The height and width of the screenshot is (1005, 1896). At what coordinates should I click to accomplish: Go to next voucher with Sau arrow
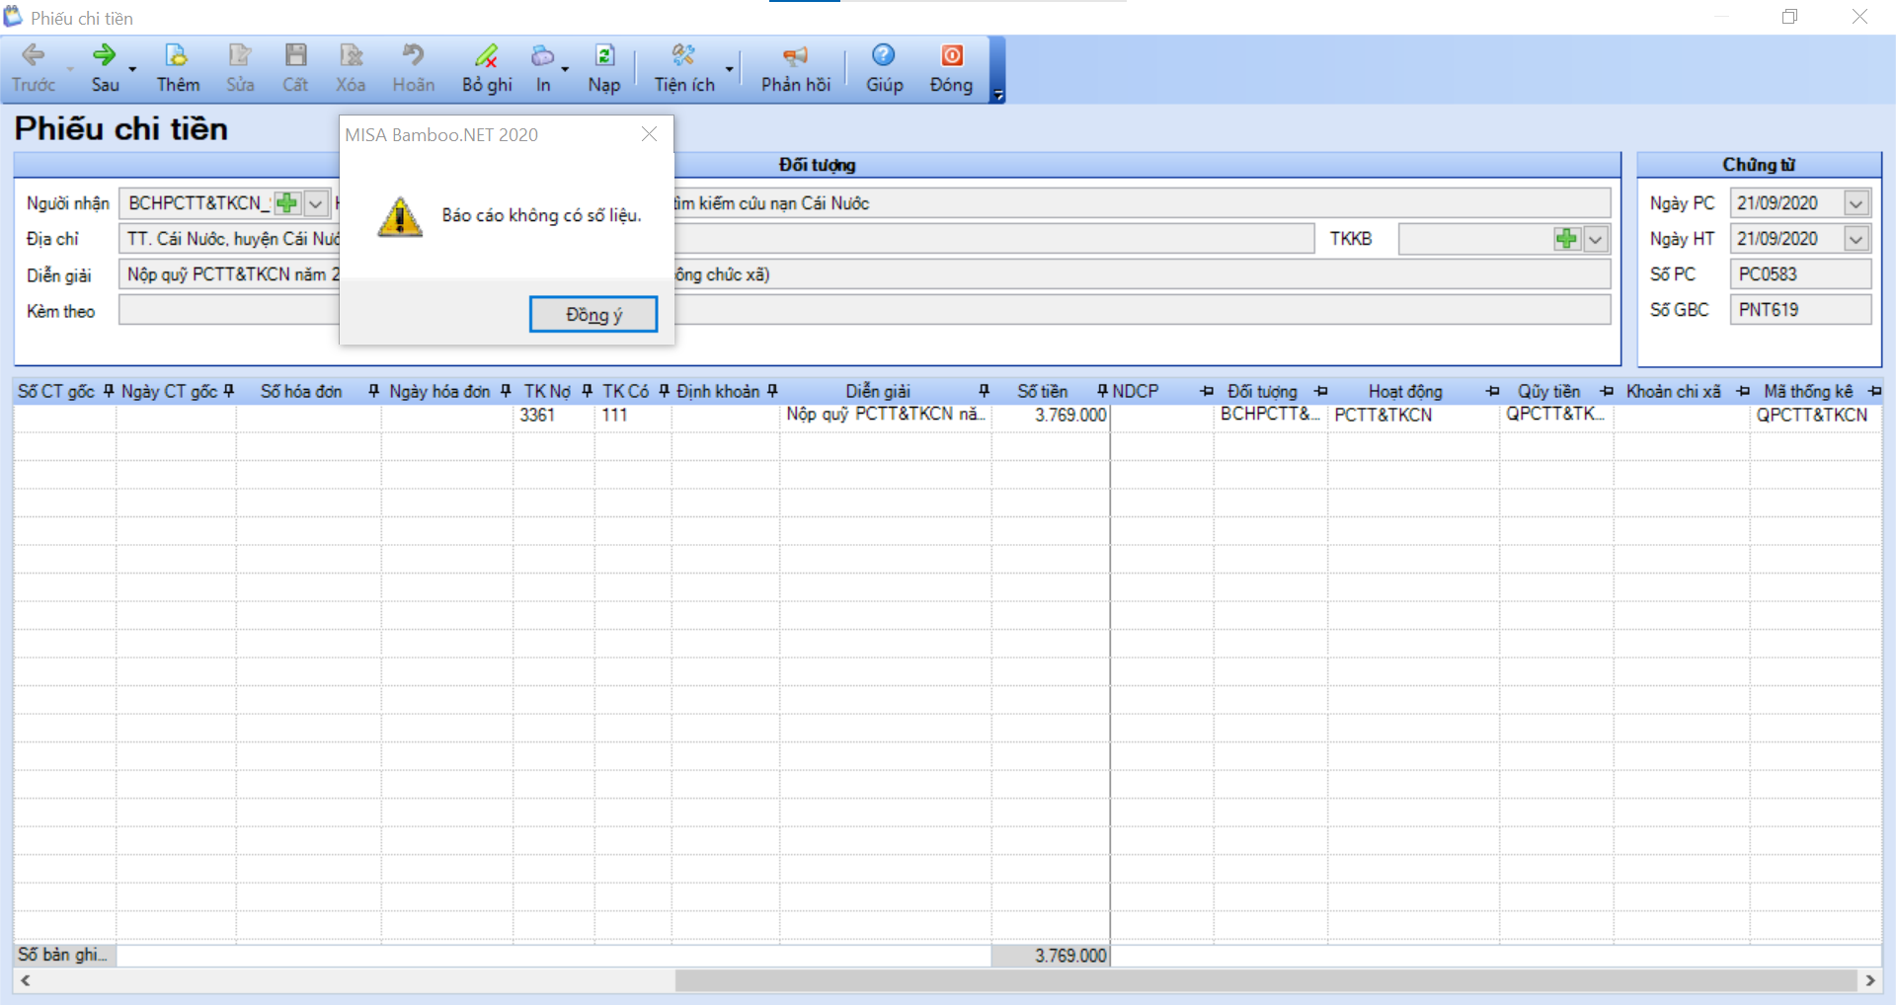tap(105, 67)
